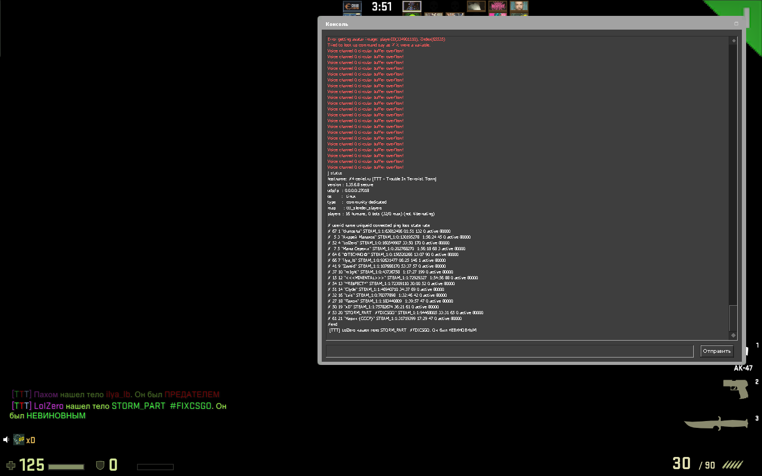The width and height of the screenshot is (762, 476).
Task: Click the pink RESPECT player avatar at top
Action: [497, 6]
